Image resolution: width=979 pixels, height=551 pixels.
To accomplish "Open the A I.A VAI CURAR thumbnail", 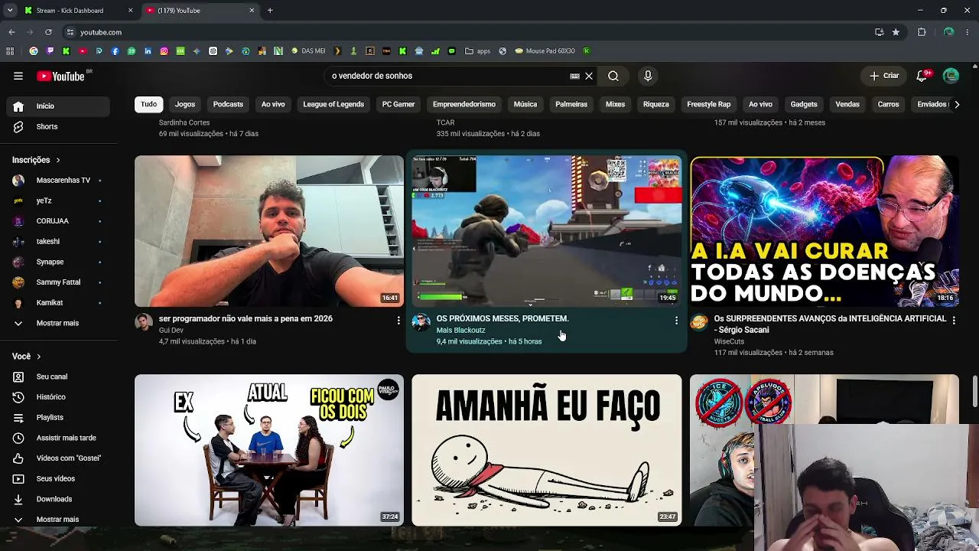I will pyautogui.click(x=825, y=231).
